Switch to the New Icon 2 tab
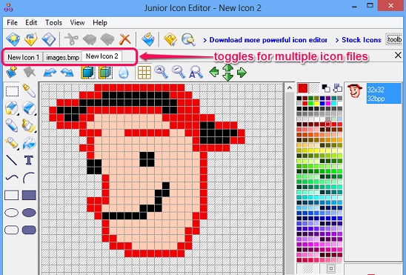This screenshot has width=406, height=275. [x=101, y=56]
